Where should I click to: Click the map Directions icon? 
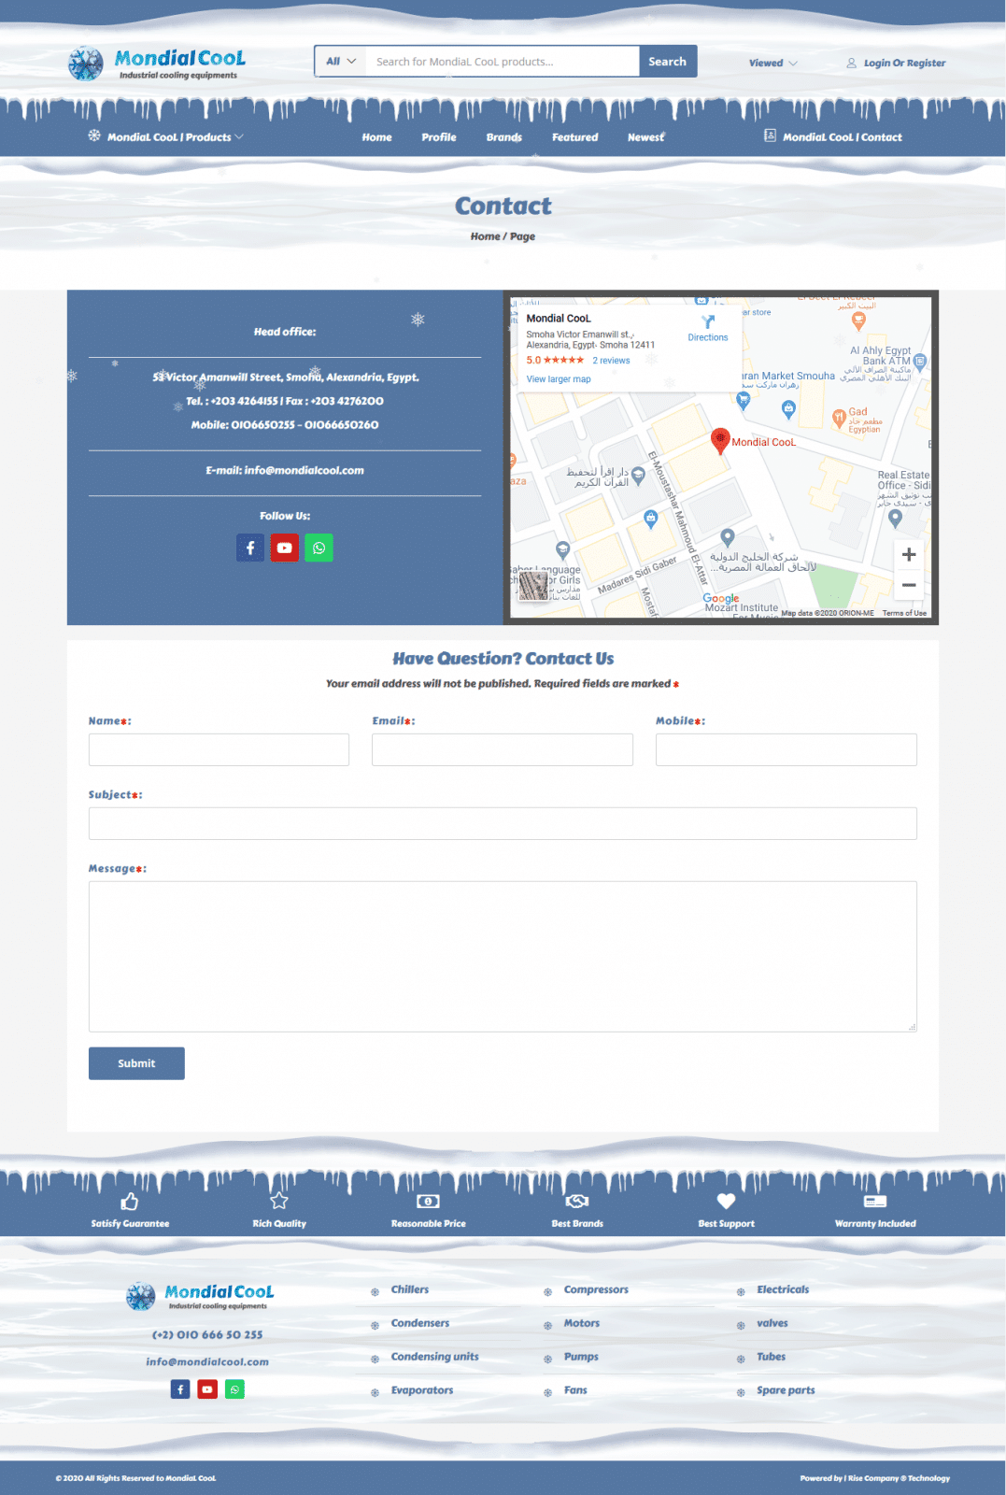(708, 321)
